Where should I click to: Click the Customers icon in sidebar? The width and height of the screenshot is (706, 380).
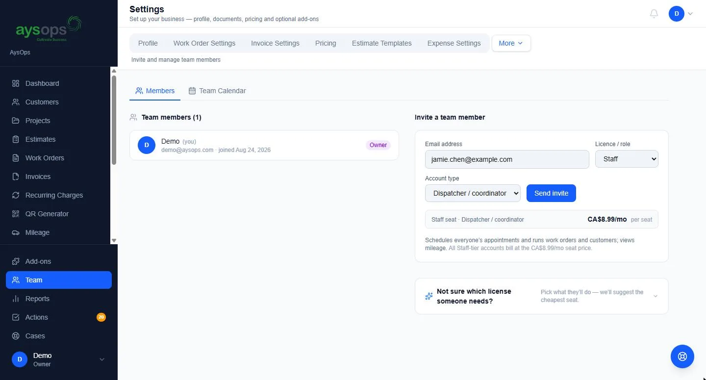pos(16,102)
